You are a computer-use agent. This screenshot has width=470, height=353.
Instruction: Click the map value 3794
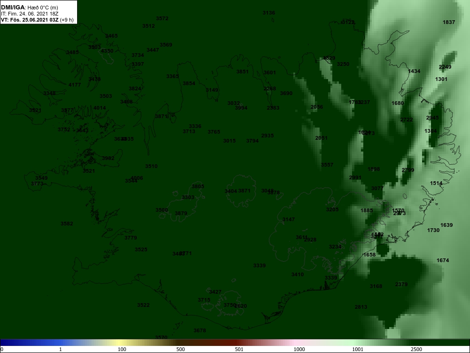pyautogui.click(x=252, y=141)
